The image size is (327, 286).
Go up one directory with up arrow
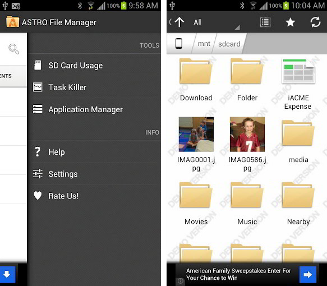point(179,22)
